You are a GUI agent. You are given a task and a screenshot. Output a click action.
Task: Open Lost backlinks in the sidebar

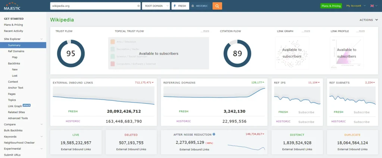15,76
